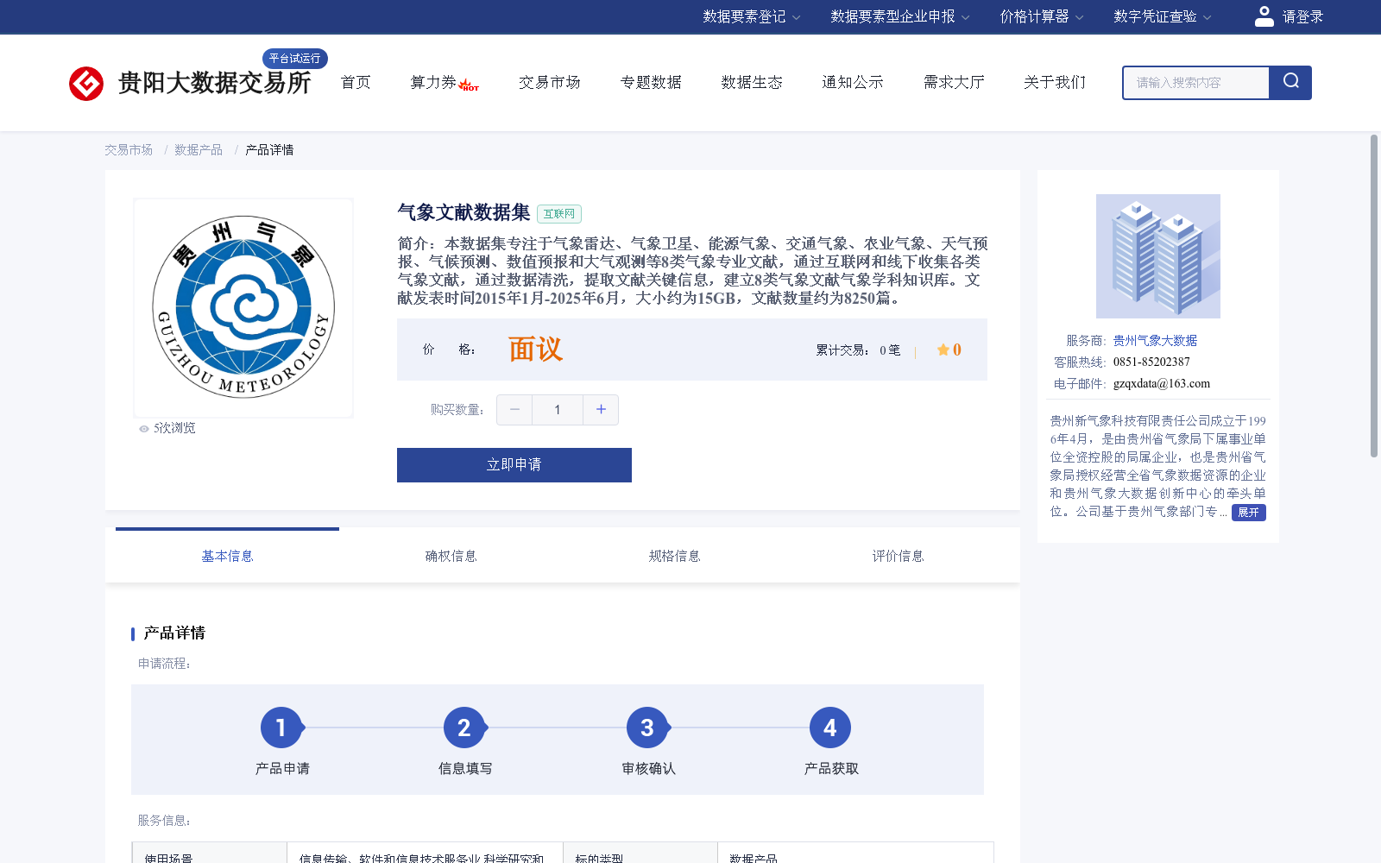This screenshot has width=1381, height=863.
Task: Switch to the 基本信息 tab
Action: click(227, 556)
